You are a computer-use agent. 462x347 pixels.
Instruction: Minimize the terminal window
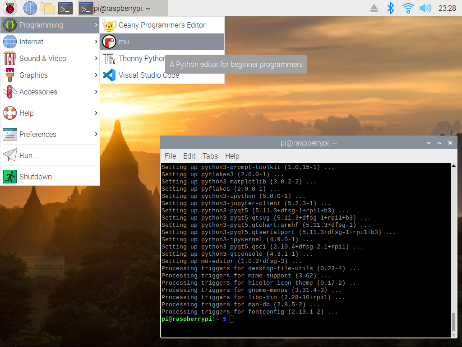coord(429,143)
